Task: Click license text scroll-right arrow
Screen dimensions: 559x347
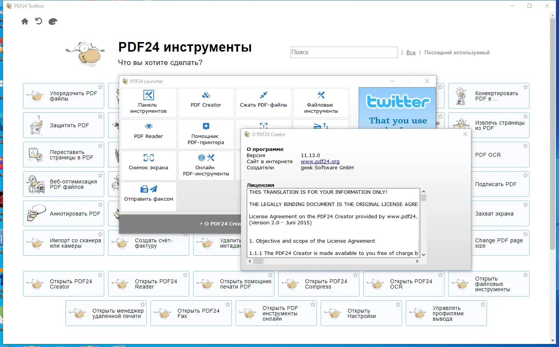Action: (x=417, y=261)
